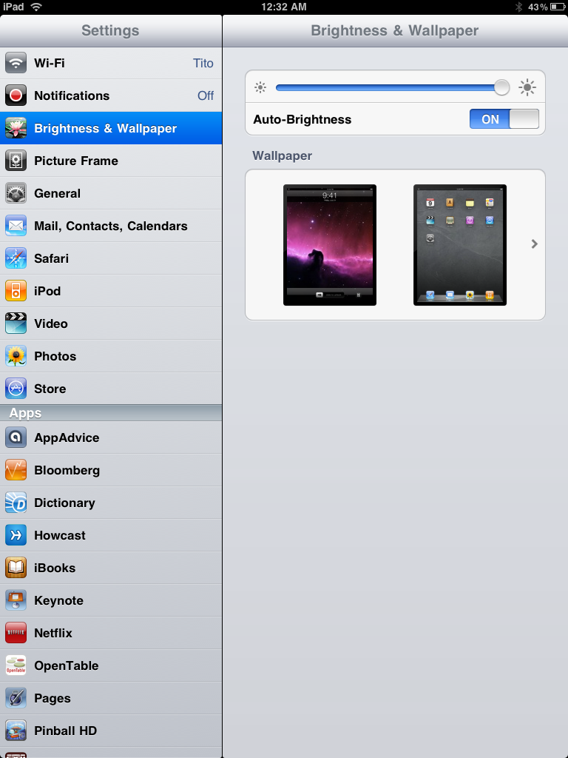Open AppAdvice settings label

click(x=67, y=438)
